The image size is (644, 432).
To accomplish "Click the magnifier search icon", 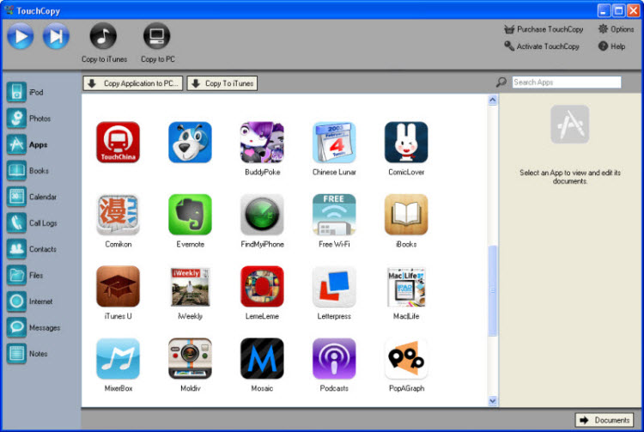I will coord(501,82).
